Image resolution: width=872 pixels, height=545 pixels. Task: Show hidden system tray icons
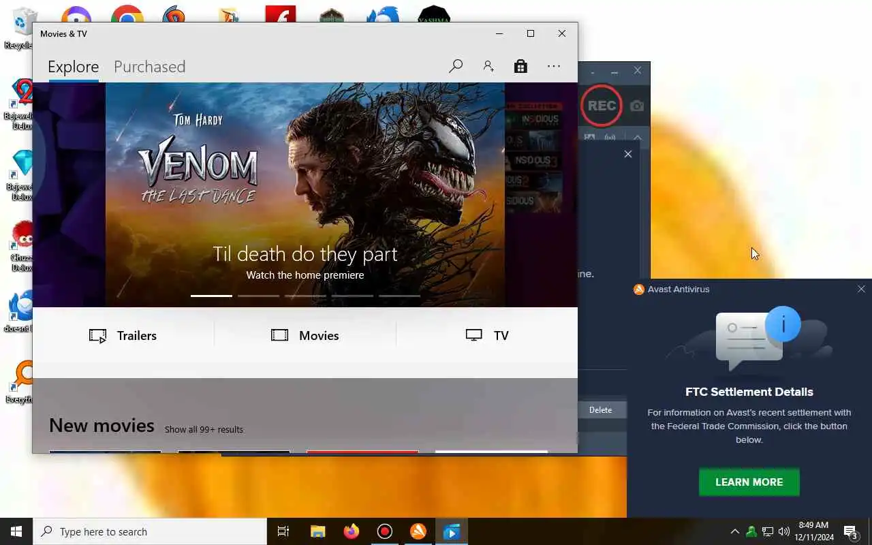[x=734, y=531]
